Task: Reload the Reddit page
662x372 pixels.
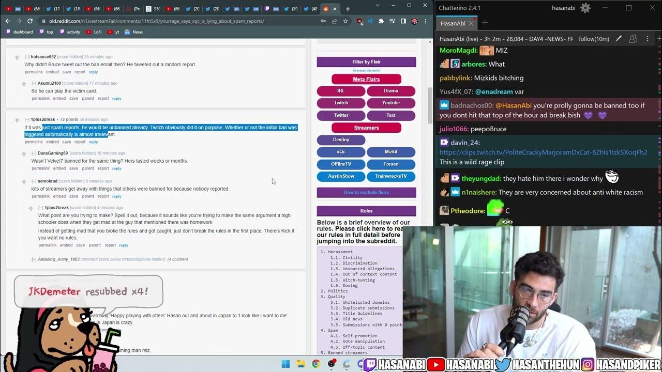Action: [x=30, y=21]
